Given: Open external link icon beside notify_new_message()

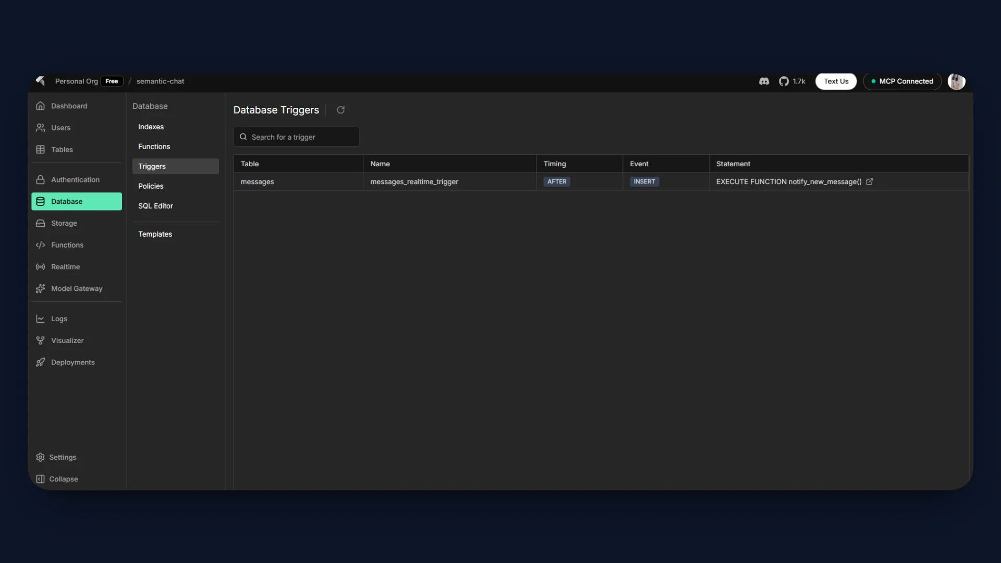Looking at the screenshot, I should click(869, 182).
